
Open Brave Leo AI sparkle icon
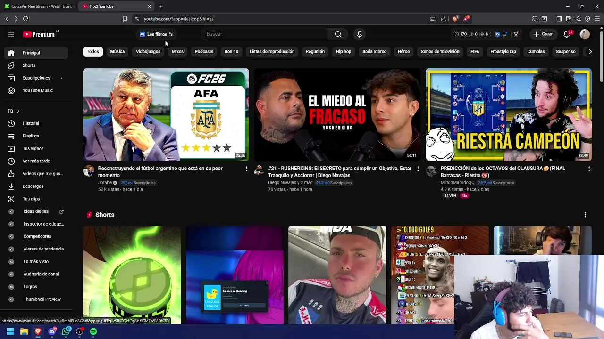[578, 19]
